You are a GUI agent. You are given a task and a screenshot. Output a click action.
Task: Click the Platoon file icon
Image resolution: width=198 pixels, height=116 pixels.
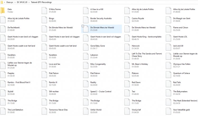coord(127,75)
